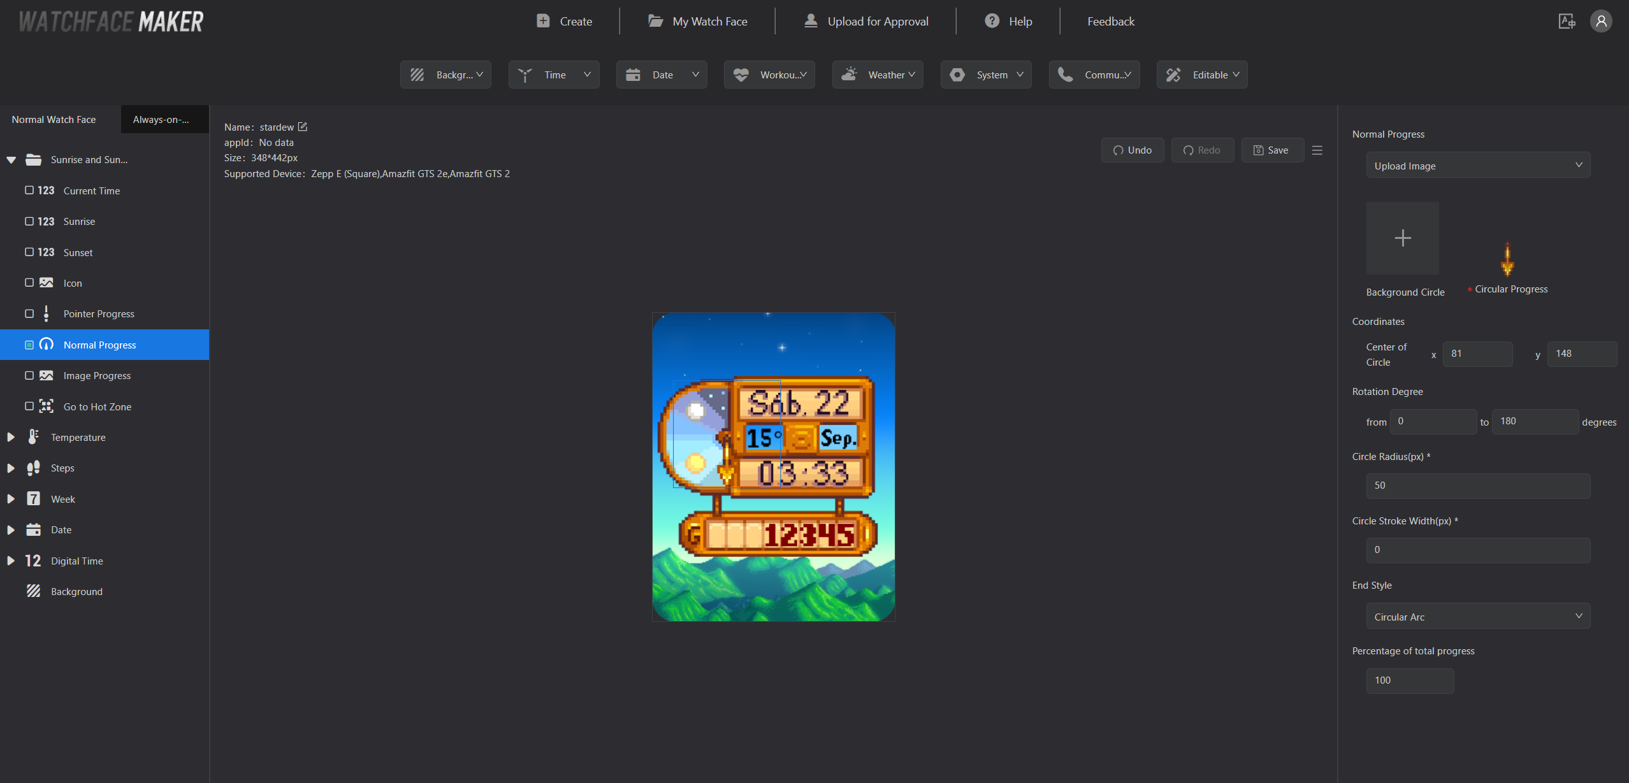Open the language translate icon

click(1567, 21)
